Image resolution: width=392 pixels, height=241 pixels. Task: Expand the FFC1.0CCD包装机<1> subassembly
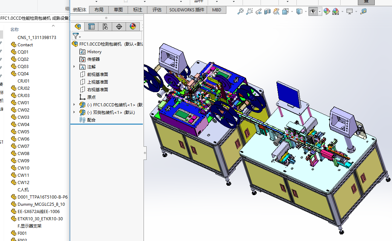[x=74, y=105]
